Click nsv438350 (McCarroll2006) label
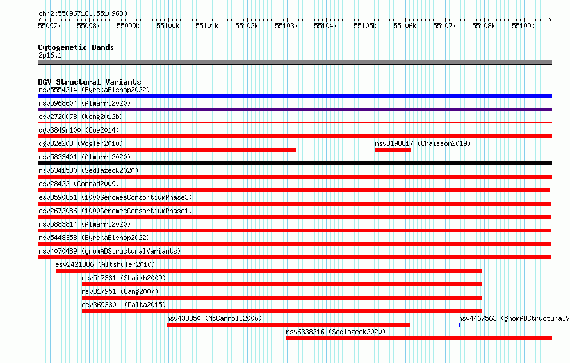 pos(214,318)
